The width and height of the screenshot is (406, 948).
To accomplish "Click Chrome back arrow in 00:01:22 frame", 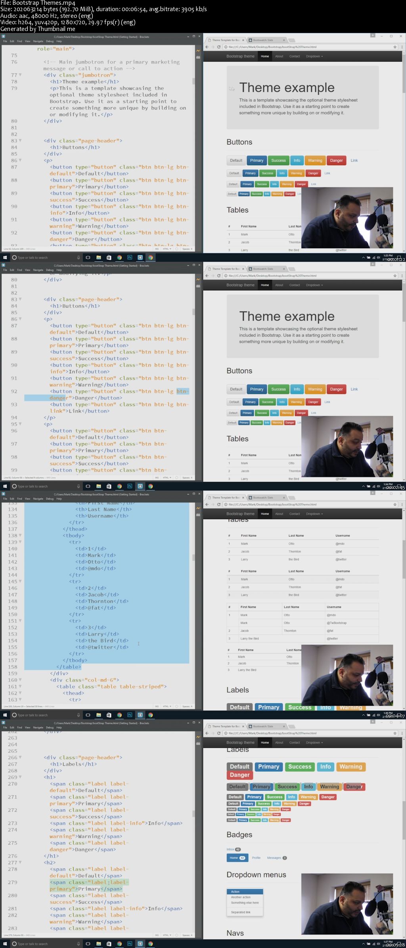I will 207,47.
